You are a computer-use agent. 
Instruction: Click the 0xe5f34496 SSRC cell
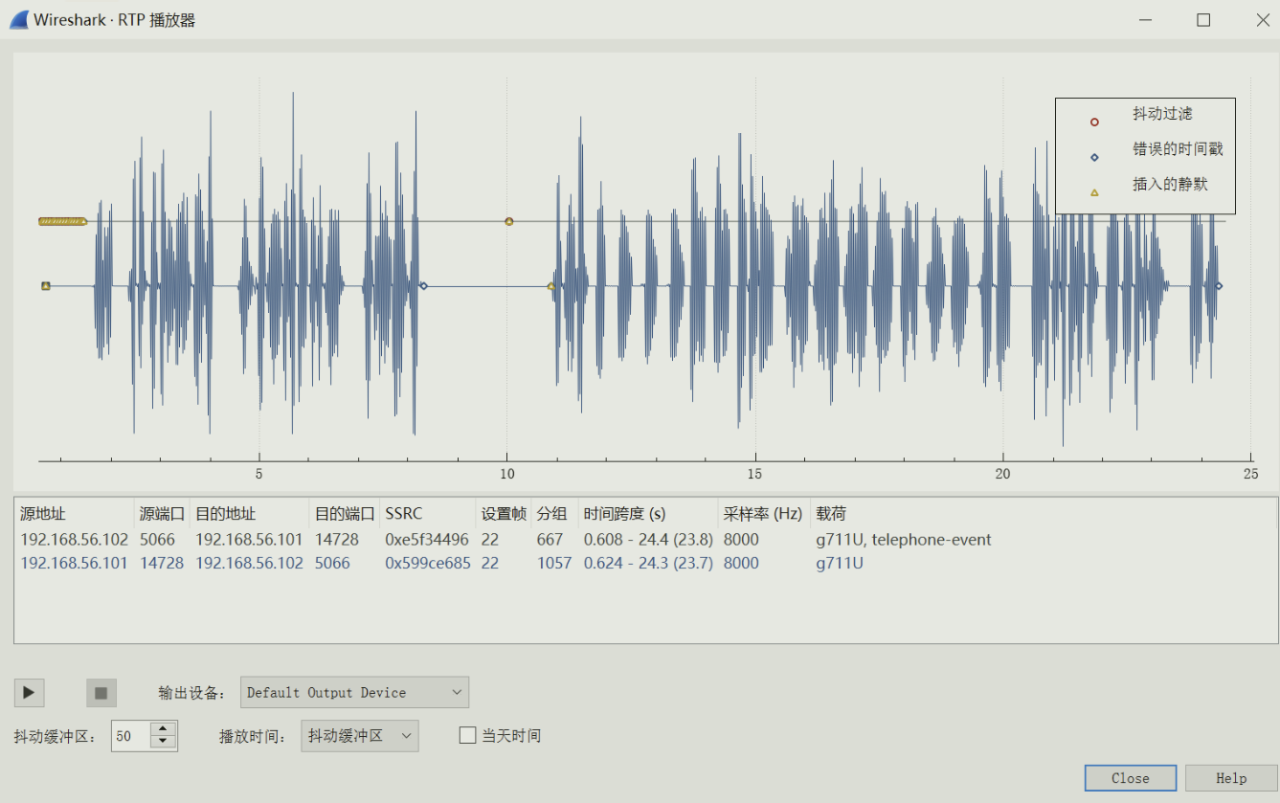(427, 540)
